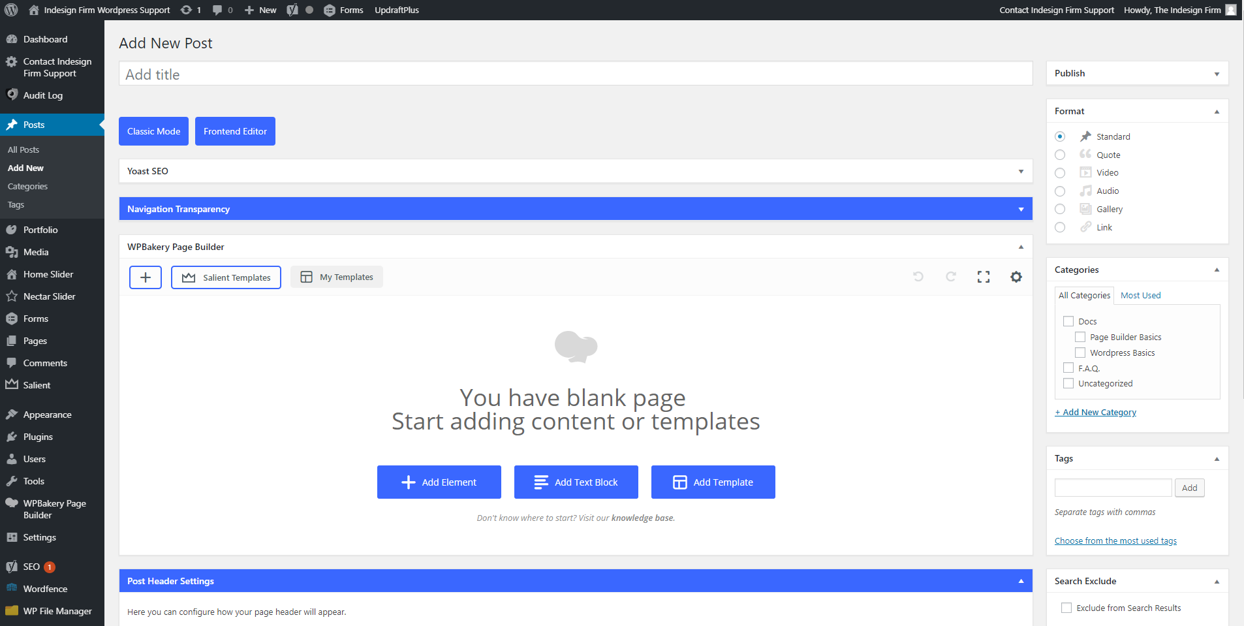Click the WPBakery fullscreen icon

[x=983, y=277]
